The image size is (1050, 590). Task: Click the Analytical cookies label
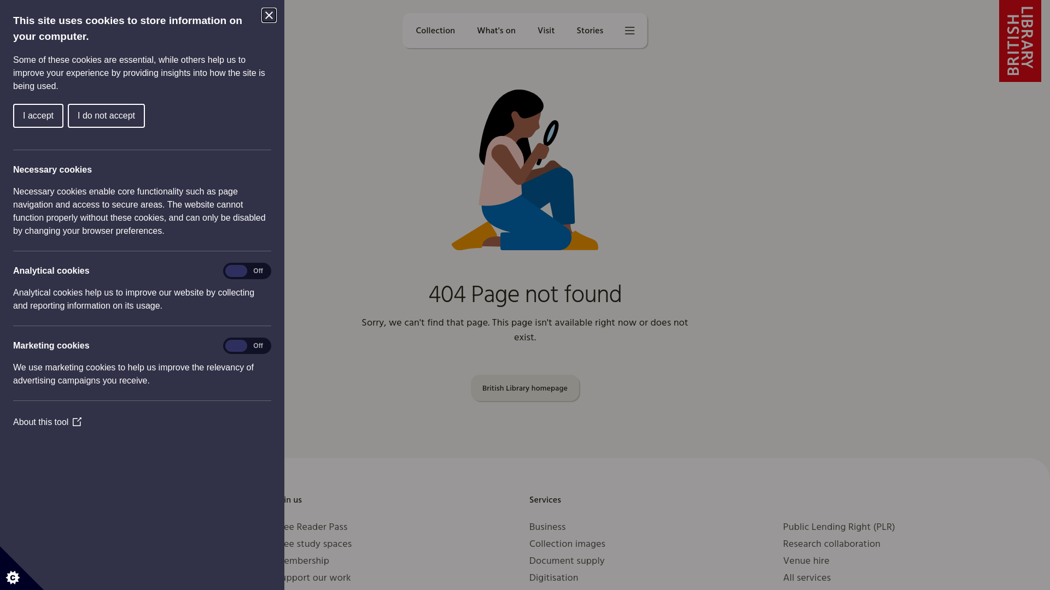(x=51, y=271)
